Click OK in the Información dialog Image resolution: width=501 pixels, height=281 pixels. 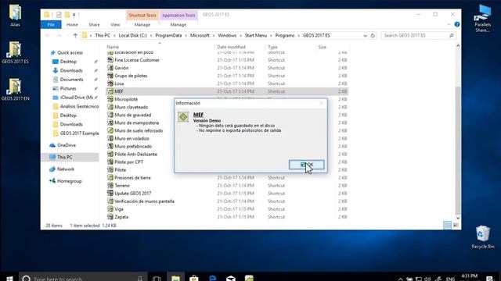(307, 165)
